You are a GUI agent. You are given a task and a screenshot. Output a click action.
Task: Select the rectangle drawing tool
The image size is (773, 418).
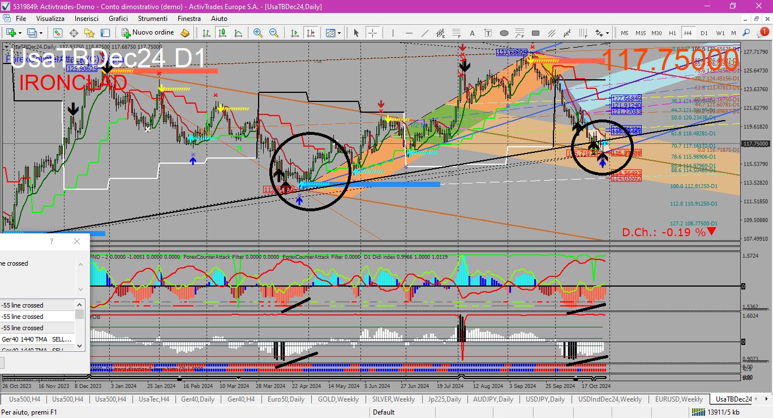(x=535, y=33)
